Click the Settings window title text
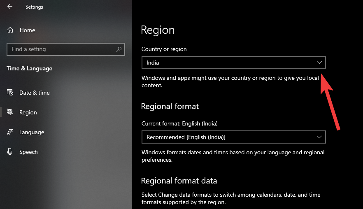Viewport: 363px width, 209px height. pos(34,7)
